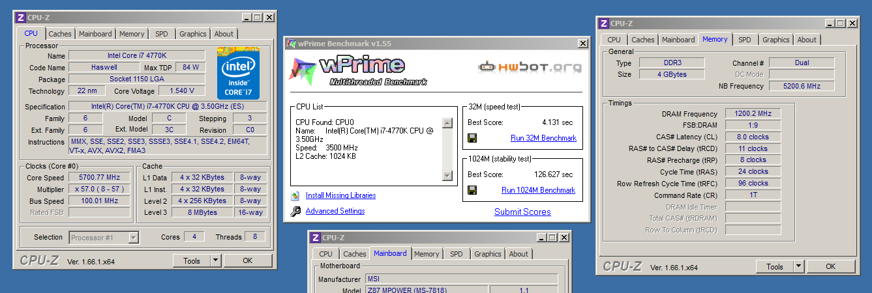Click the Code Name field Haswell
Screen dimensions: 872x293
[x=104, y=67]
